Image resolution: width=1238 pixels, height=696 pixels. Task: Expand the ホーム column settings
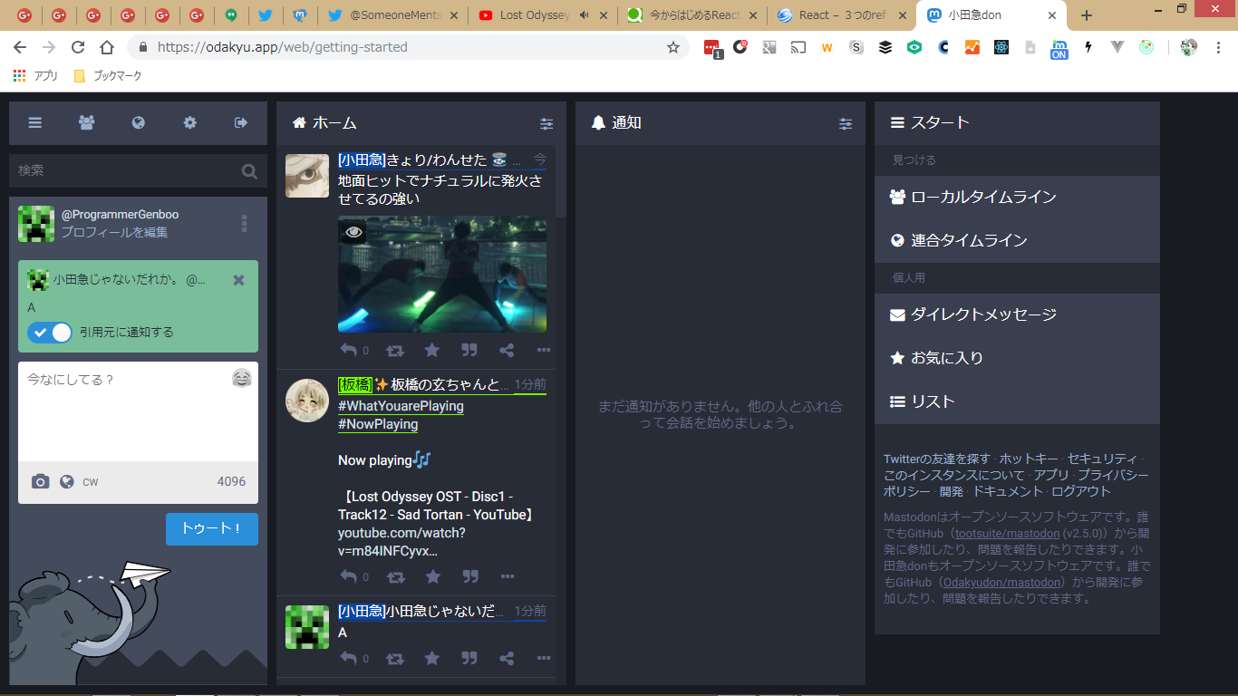[x=546, y=124]
